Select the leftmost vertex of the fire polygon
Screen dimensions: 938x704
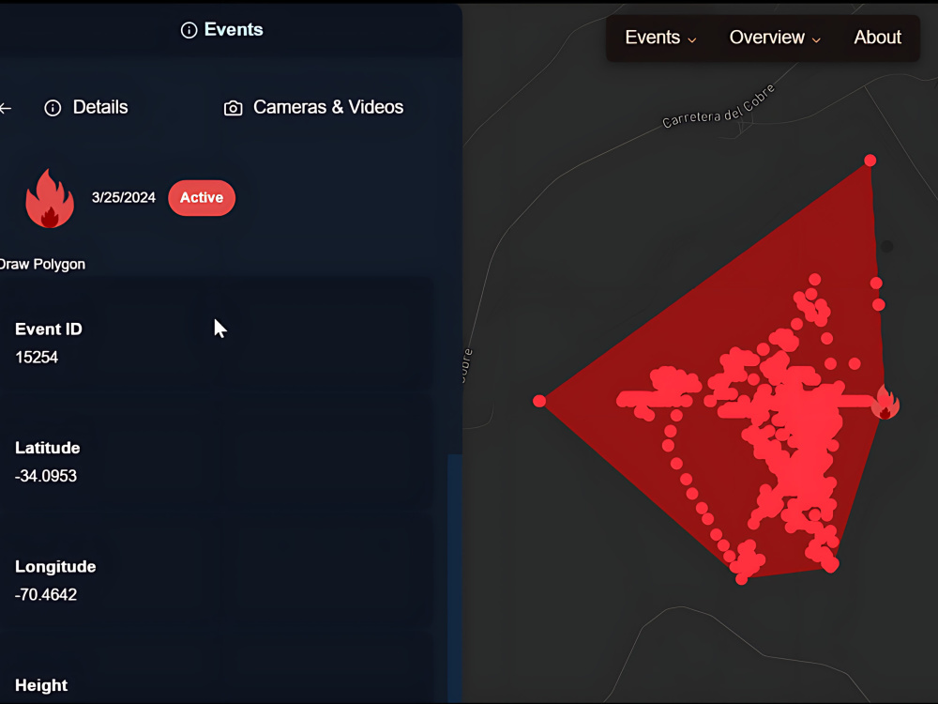tap(539, 401)
